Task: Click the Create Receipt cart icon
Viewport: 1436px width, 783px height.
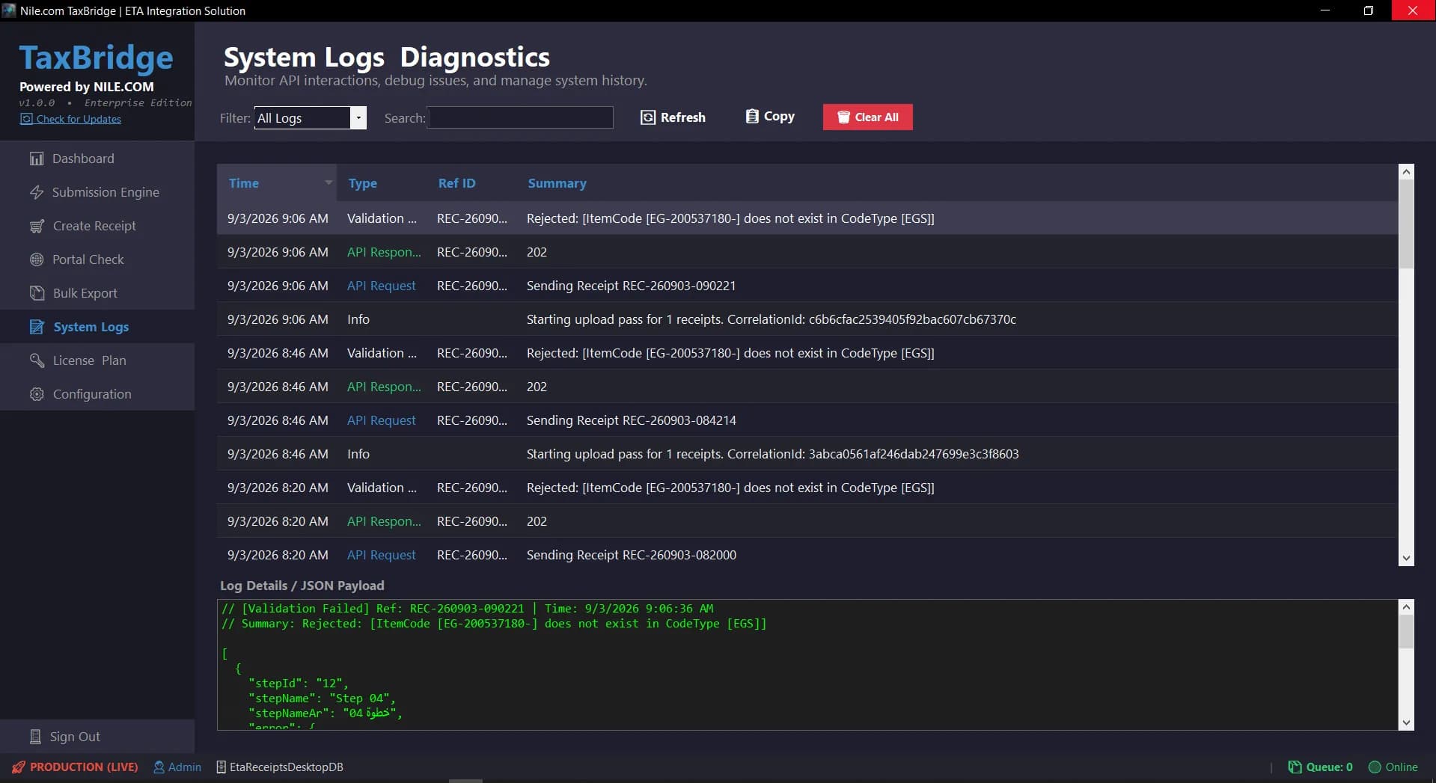Action: coord(37,226)
